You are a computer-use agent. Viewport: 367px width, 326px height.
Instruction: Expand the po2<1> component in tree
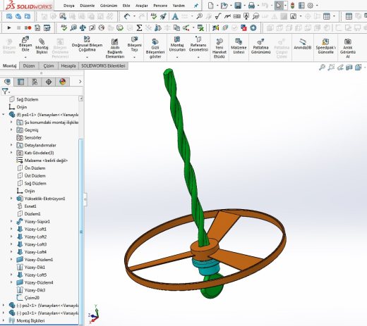[4, 305]
